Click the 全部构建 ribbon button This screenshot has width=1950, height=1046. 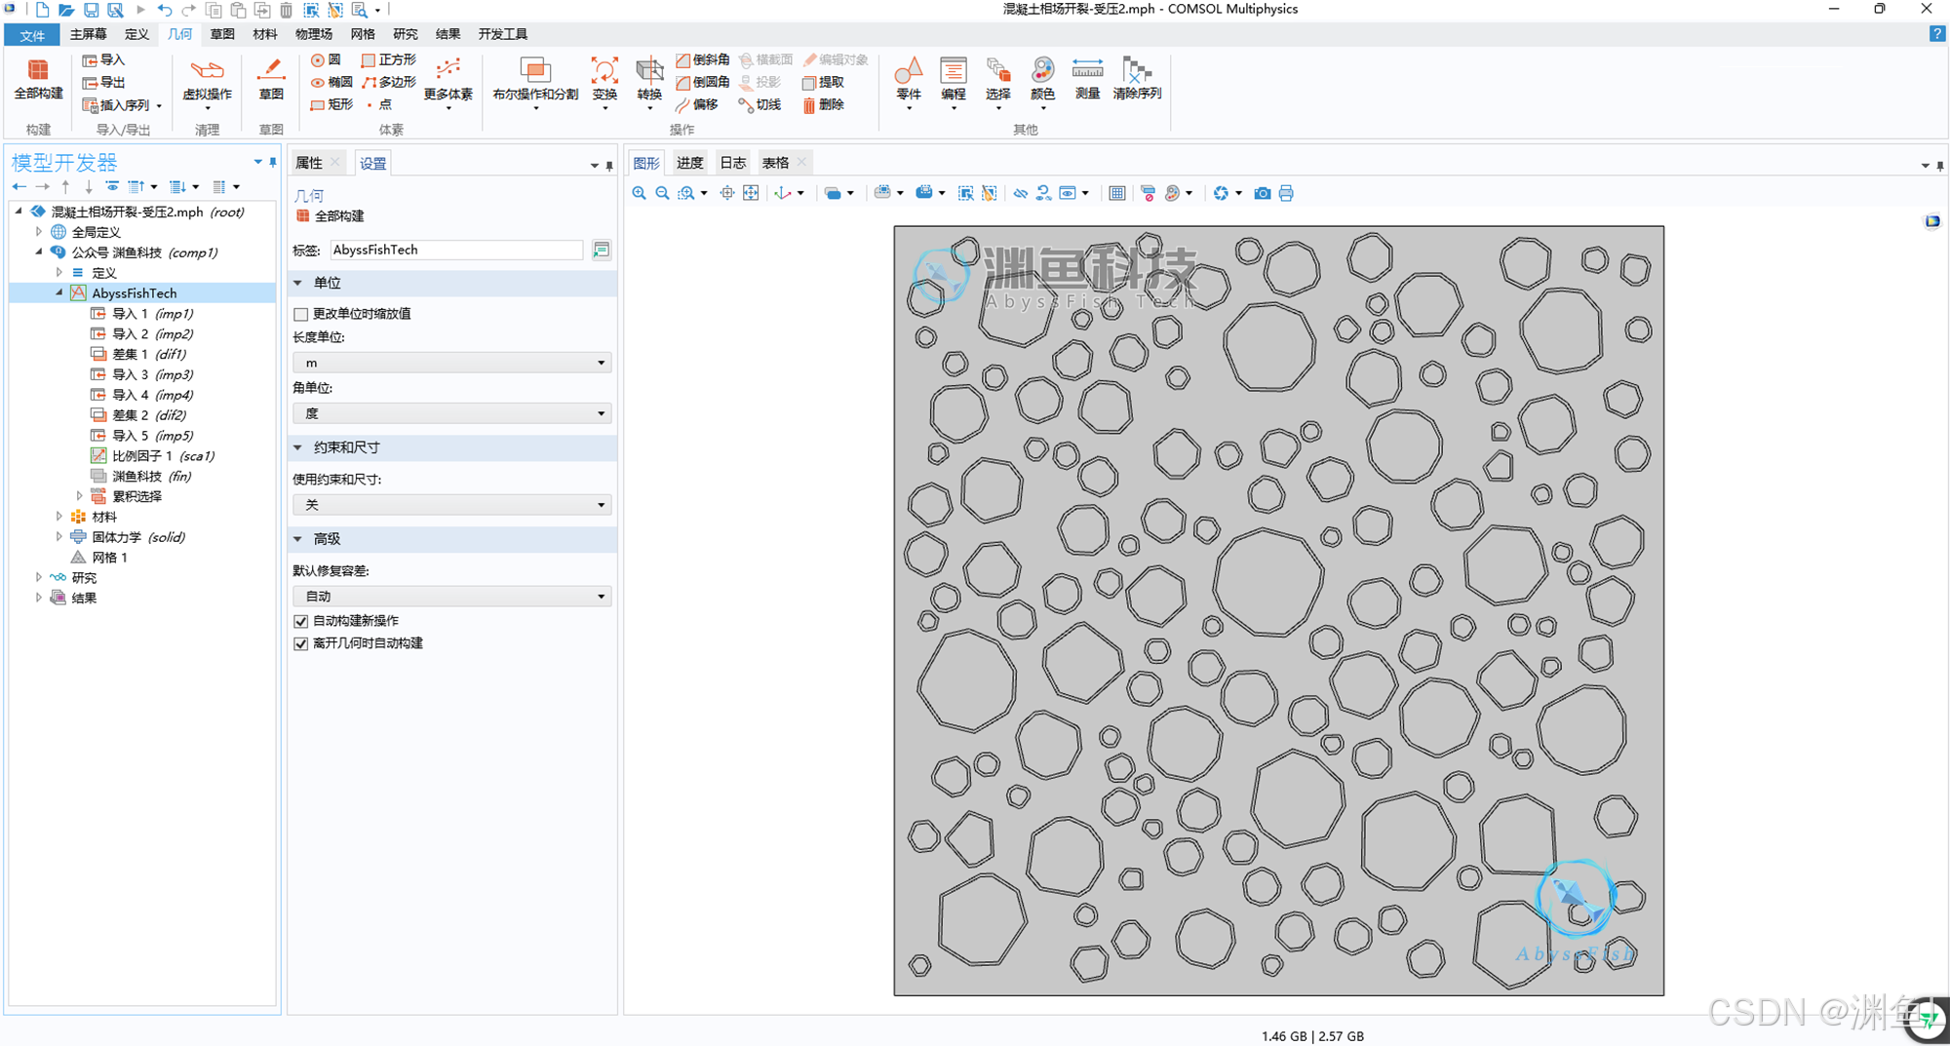pyautogui.click(x=38, y=79)
